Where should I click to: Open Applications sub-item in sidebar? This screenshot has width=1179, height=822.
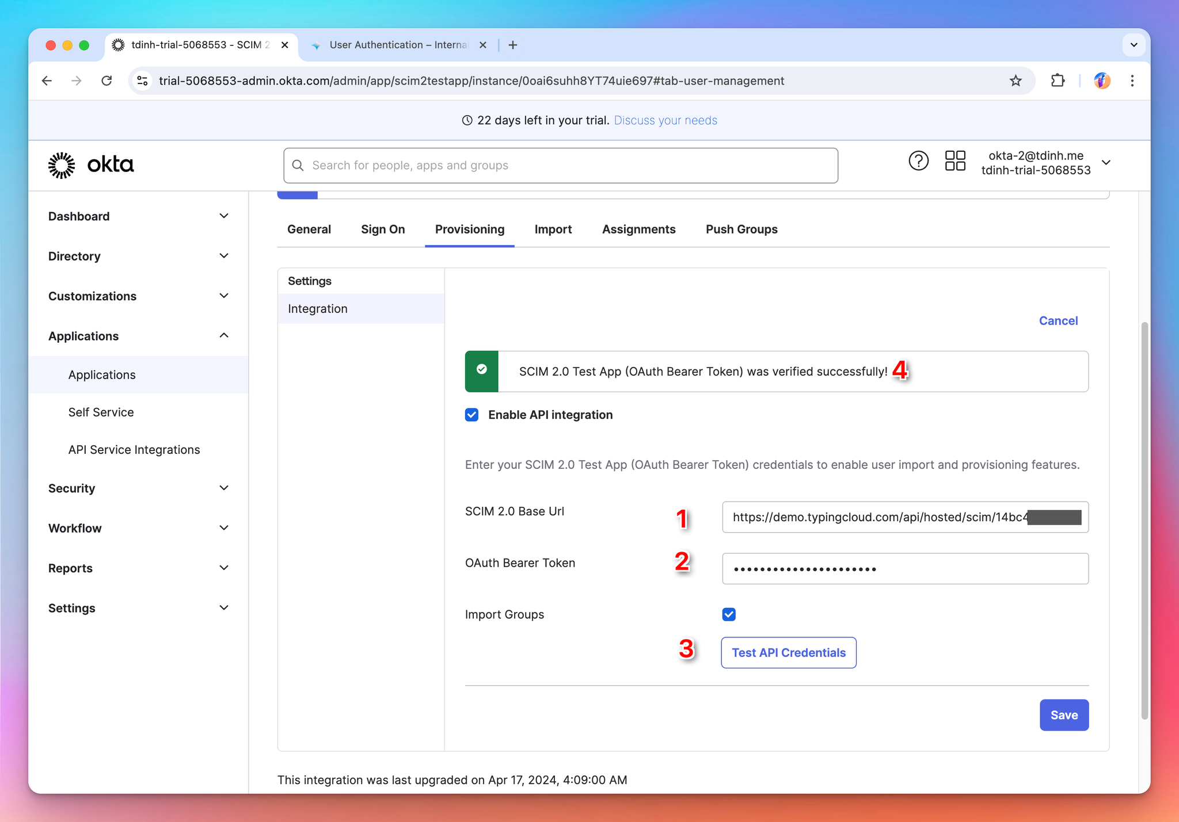138,375
